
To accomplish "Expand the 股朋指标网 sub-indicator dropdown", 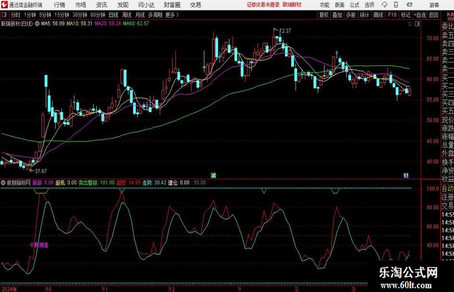I will [x=3, y=183].
